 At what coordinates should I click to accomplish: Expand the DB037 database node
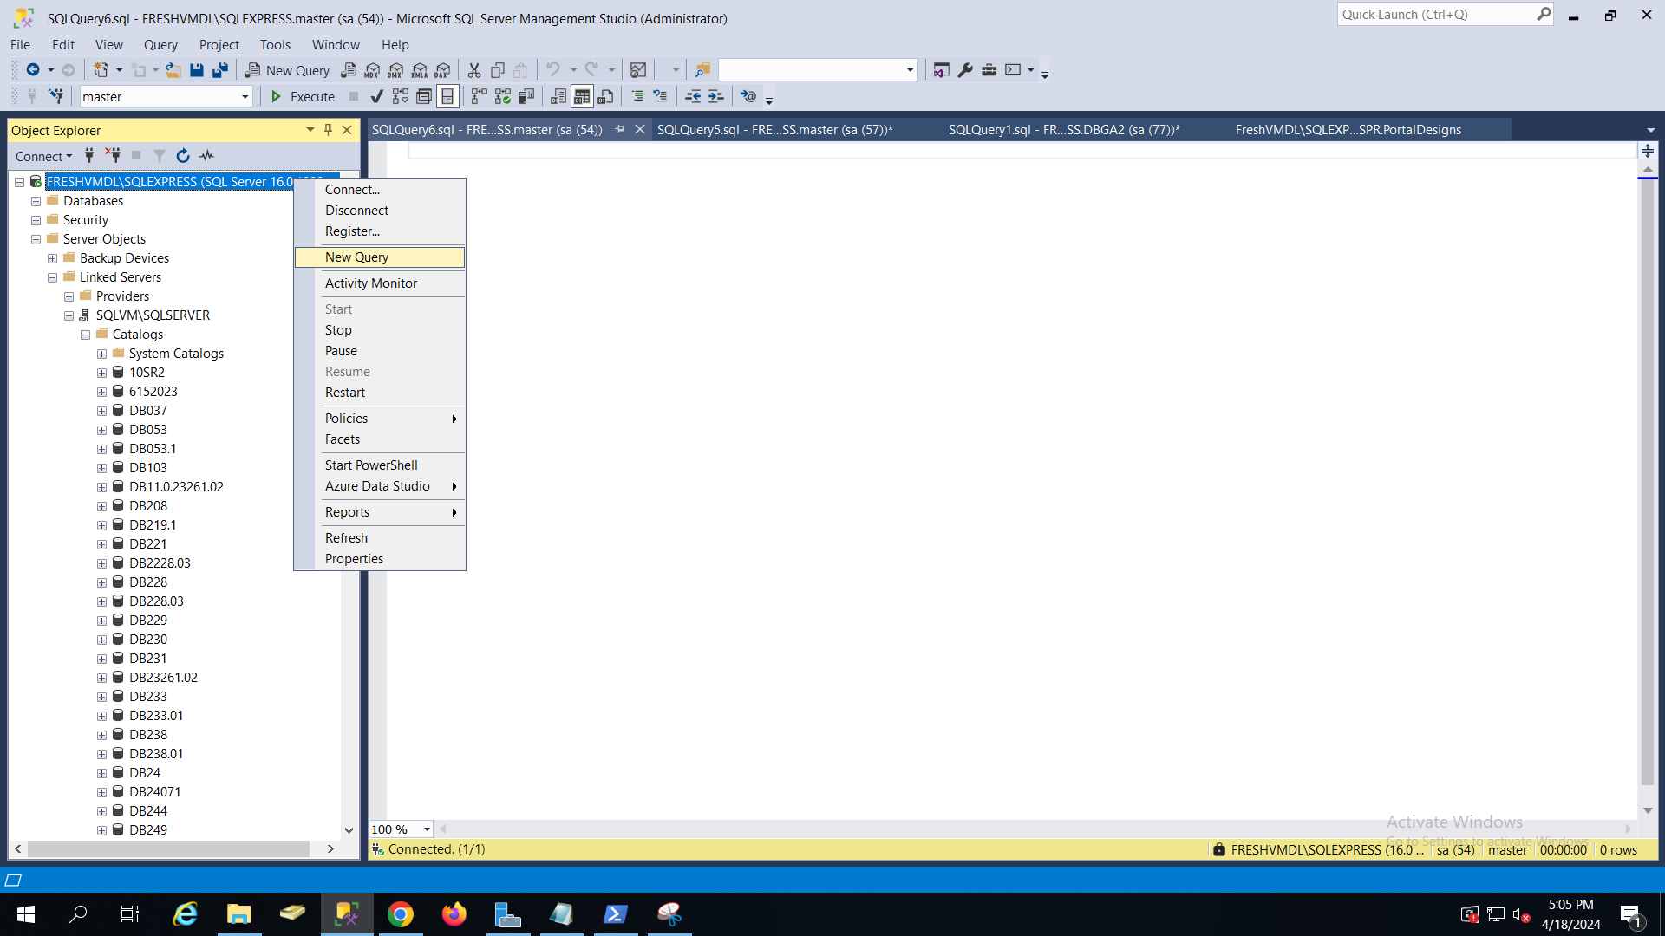tap(101, 410)
